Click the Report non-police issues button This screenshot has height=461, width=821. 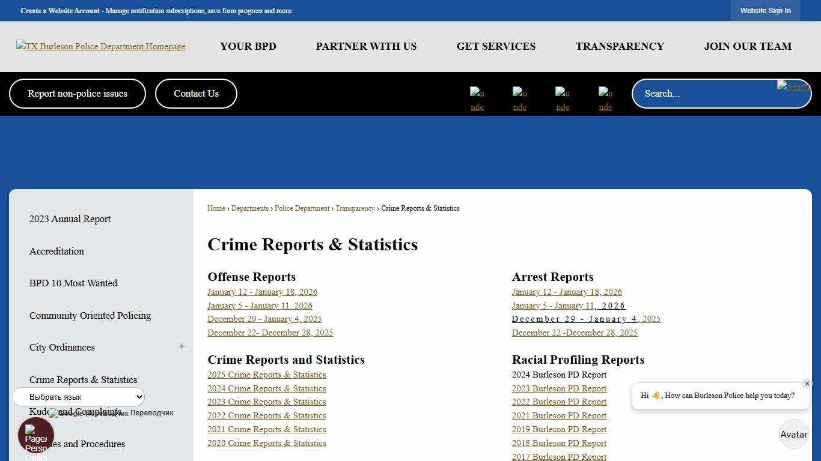pyautogui.click(x=77, y=93)
